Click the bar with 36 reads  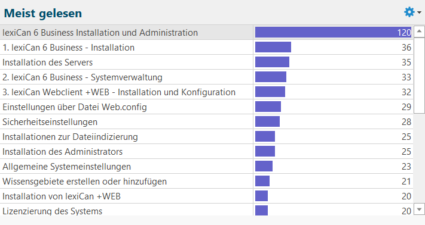[x=273, y=47]
